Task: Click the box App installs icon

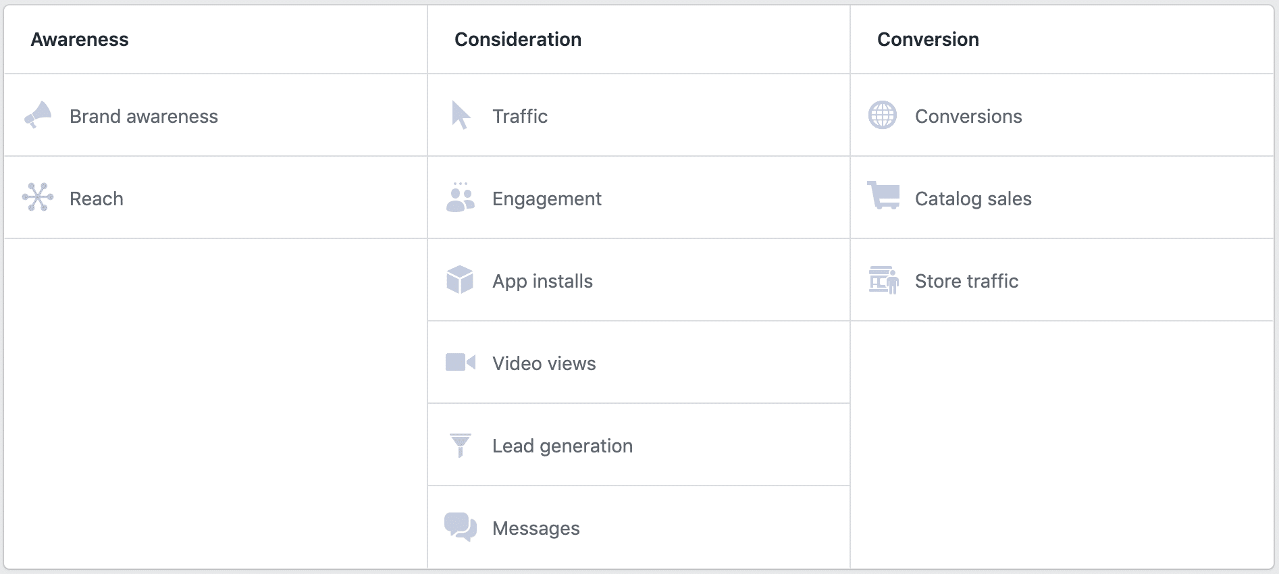Action: tap(460, 280)
